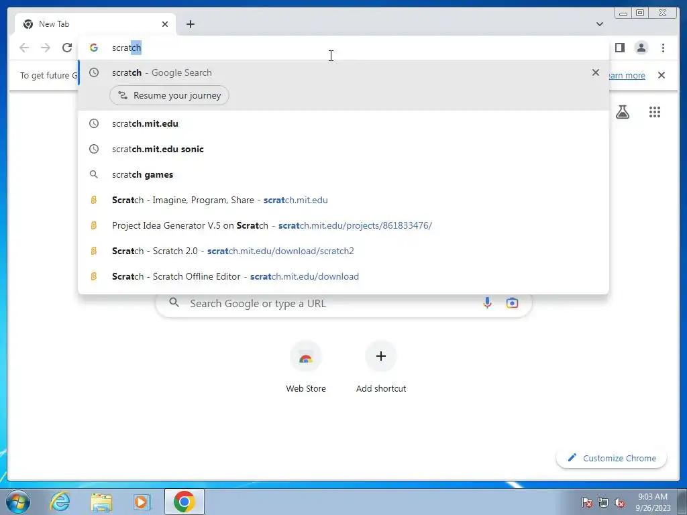The width and height of the screenshot is (687, 515).
Task: Open the network tray icon
Action: [x=603, y=502]
